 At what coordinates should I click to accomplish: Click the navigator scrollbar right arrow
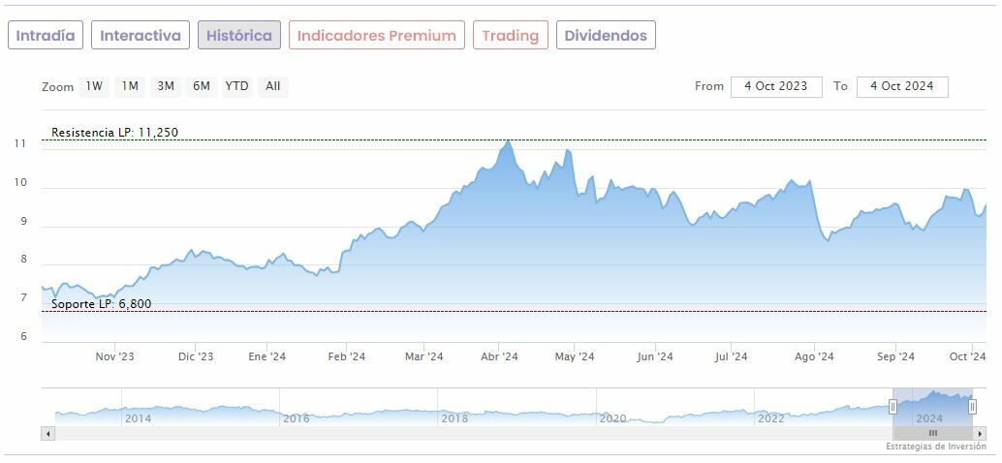pos(980,433)
